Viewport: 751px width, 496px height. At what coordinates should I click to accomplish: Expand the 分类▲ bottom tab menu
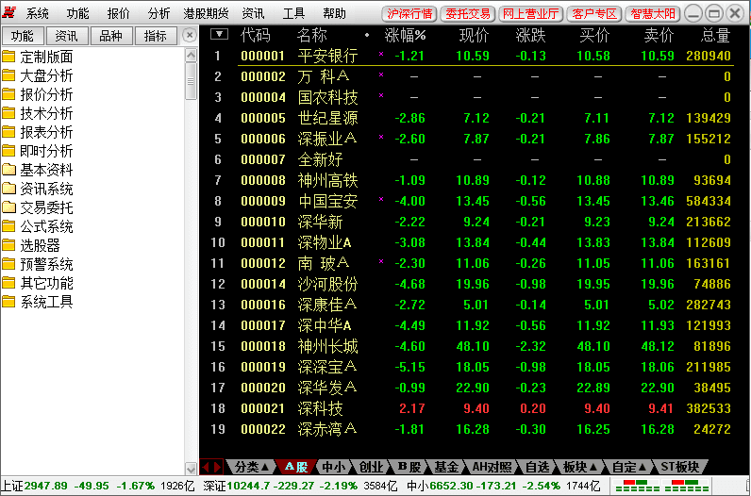(252, 467)
